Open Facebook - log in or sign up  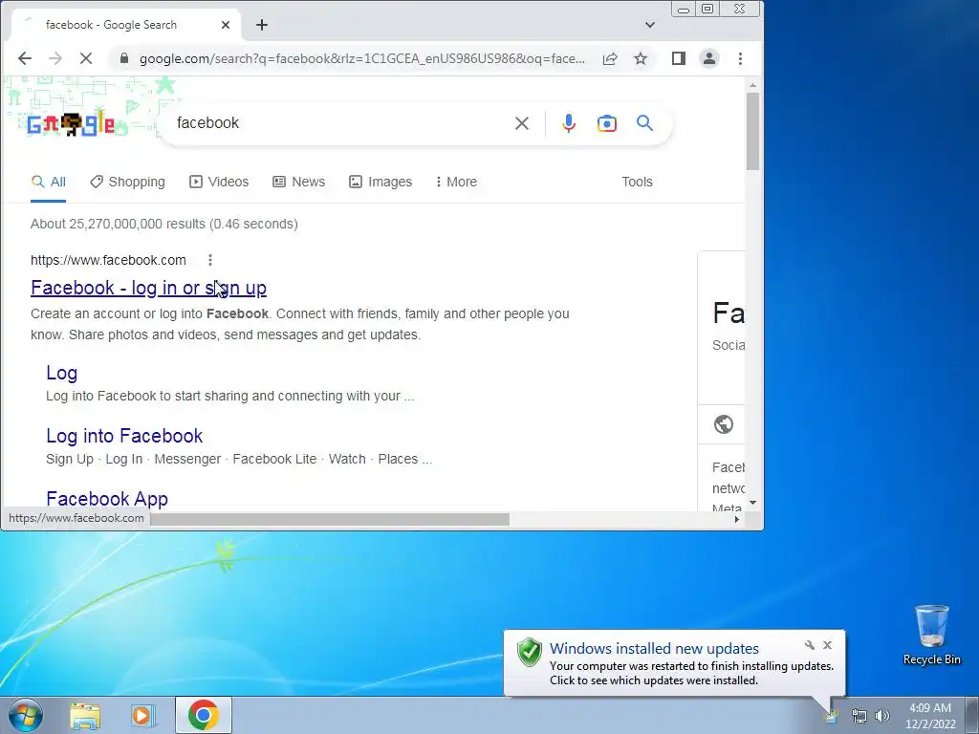tap(148, 288)
